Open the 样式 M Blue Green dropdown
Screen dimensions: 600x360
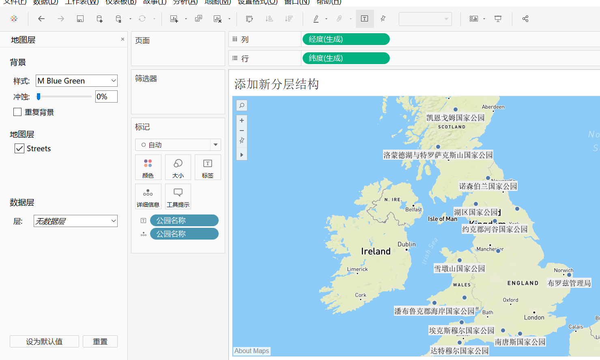coord(77,81)
